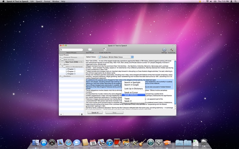Open Address Book in Dock
239x149 pixels.
pyautogui.click(x=85, y=143)
